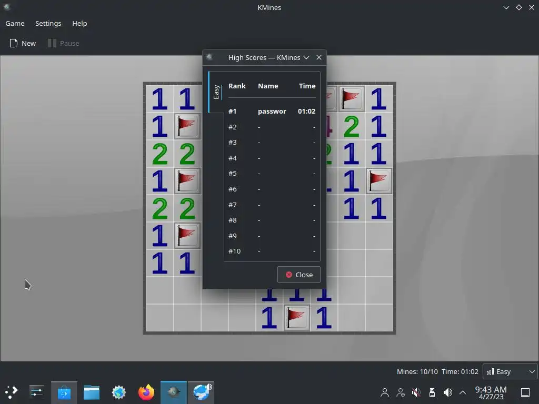Open the volume control in tray
Viewport: 539px width, 404px height.
coord(447,392)
